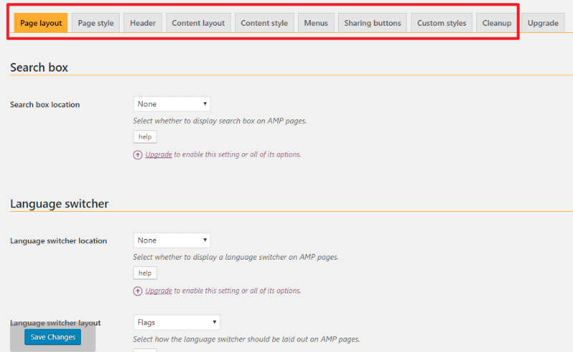Open the Language switcher location dropdown
Viewport: 573px width, 352px height.
[x=172, y=240]
